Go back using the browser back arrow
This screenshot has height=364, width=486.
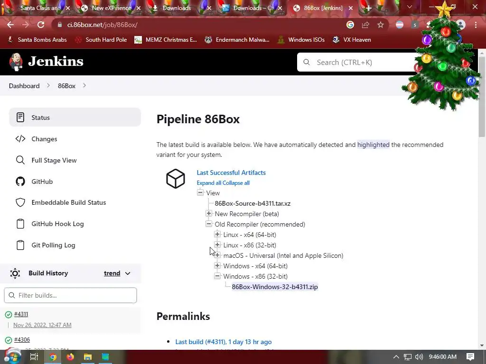pos(10,25)
